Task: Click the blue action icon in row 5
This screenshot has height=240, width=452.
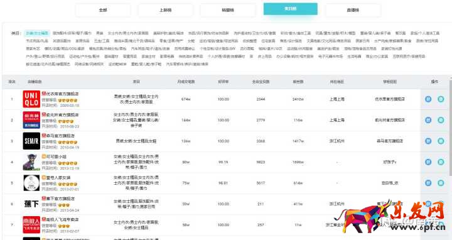Action: click(428, 183)
